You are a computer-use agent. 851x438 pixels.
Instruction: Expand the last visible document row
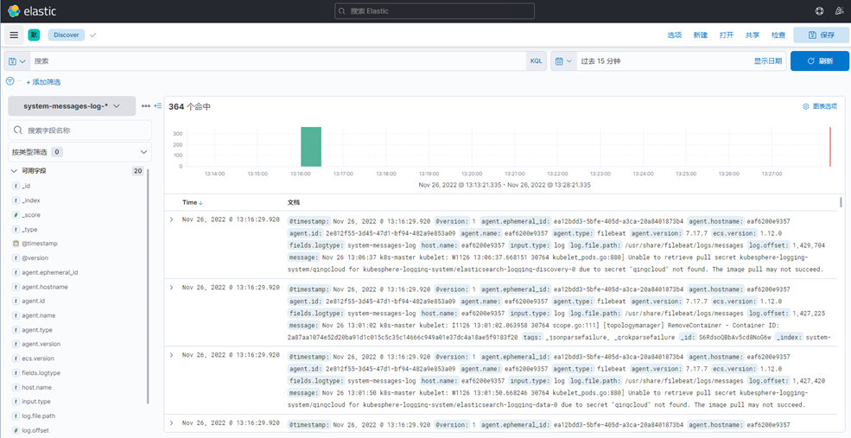[172, 422]
